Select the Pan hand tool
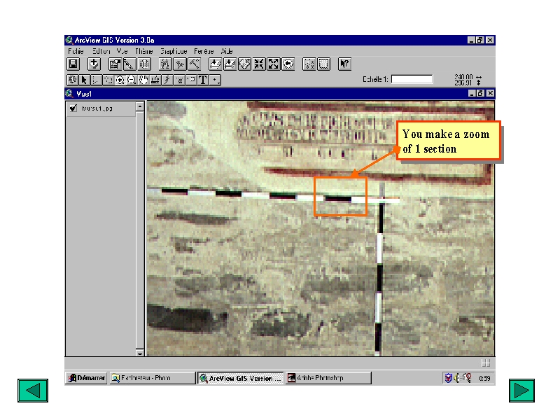The image size is (560, 420). click(x=143, y=80)
